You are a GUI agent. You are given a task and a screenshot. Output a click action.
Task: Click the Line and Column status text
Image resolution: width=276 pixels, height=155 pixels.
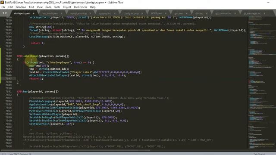[19, 154]
